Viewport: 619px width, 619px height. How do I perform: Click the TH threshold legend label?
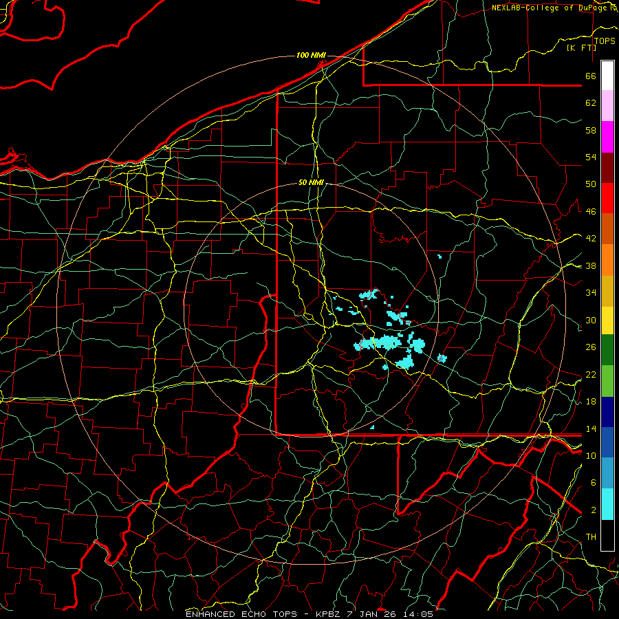tap(591, 537)
